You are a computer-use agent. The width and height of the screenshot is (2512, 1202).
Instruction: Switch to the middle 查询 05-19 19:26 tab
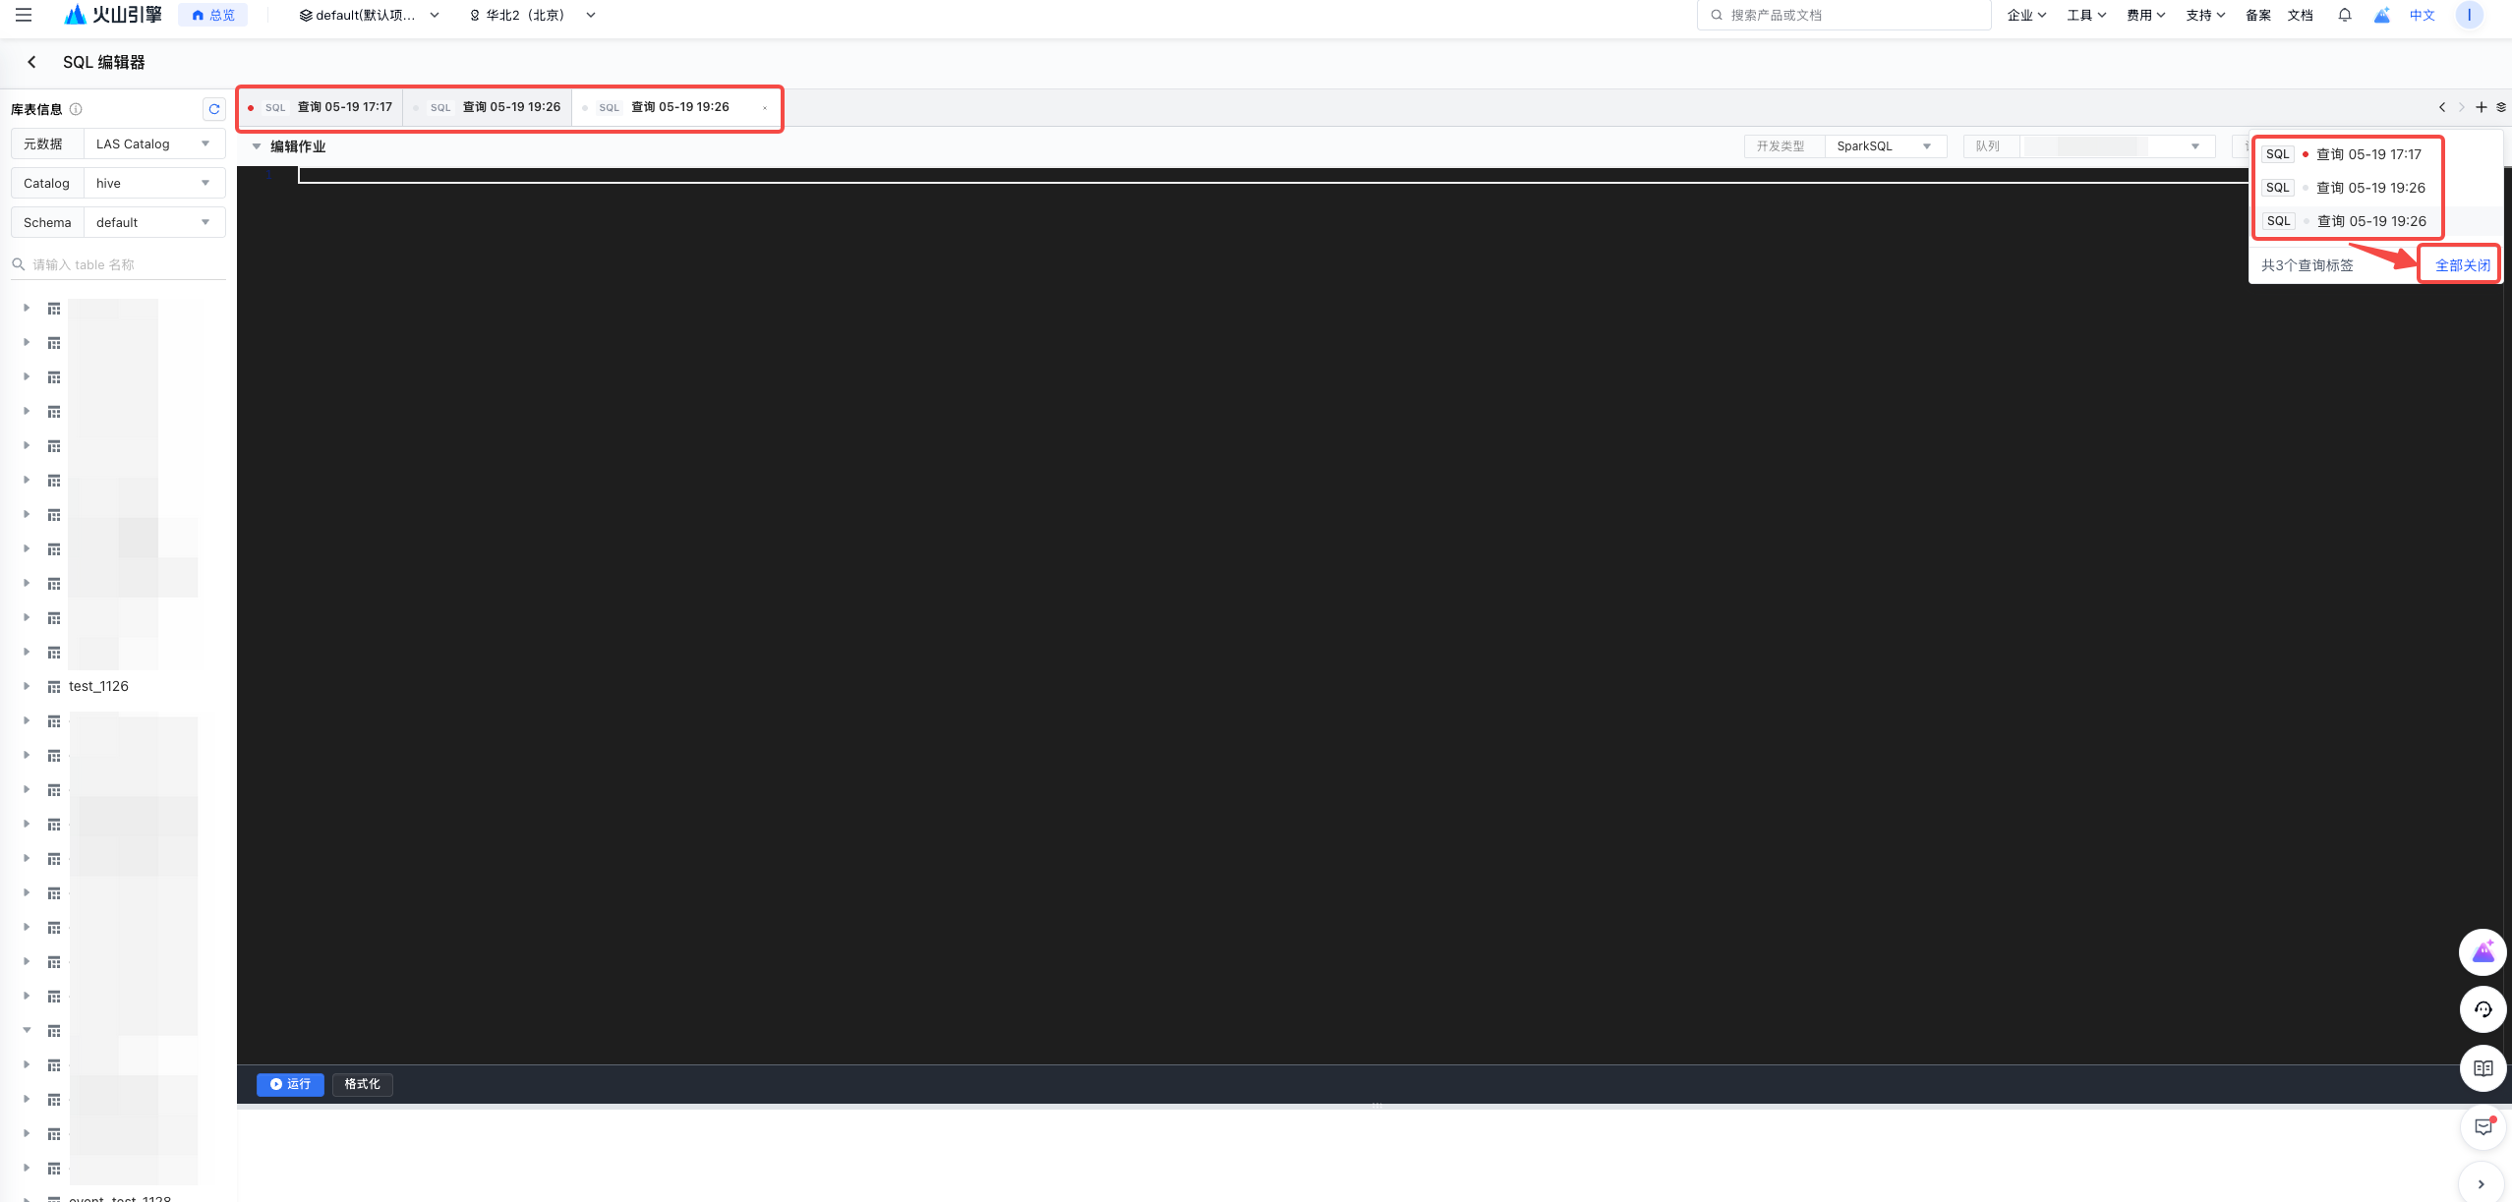pyautogui.click(x=488, y=107)
